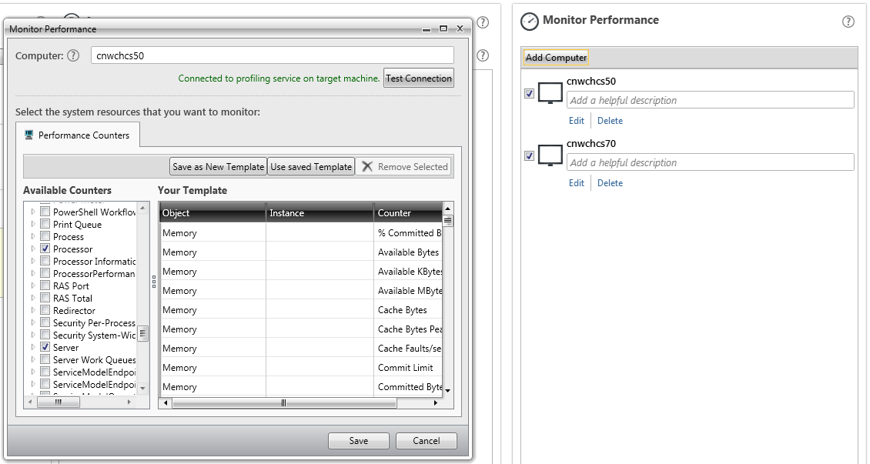Viewport: 870px width, 464px height.
Task: Click the Monitor Performance gauge icon
Action: pyautogui.click(x=530, y=22)
